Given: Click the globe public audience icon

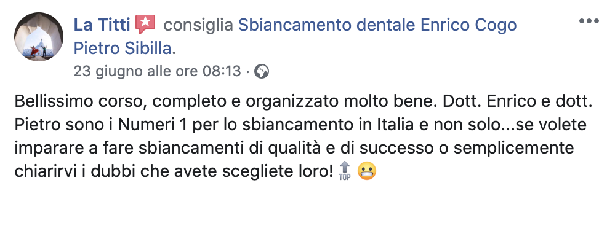Looking at the screenshot, I should click(x=262, y=71).
